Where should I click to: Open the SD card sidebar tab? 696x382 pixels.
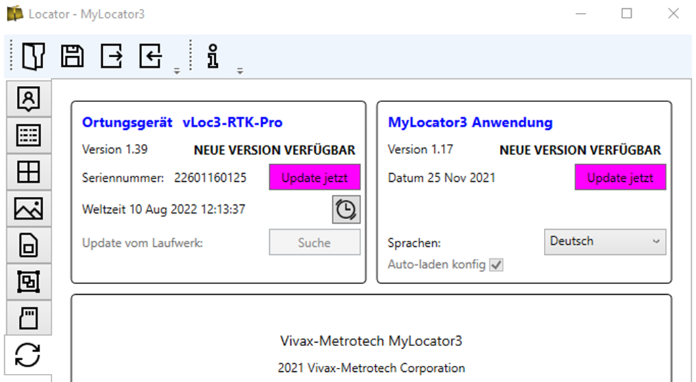(x=29, y=318)
